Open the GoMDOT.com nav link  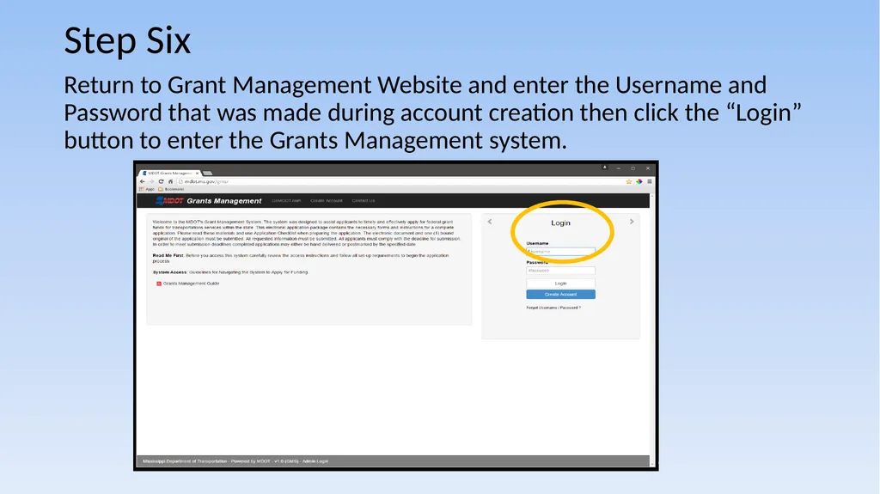(286, 200)
